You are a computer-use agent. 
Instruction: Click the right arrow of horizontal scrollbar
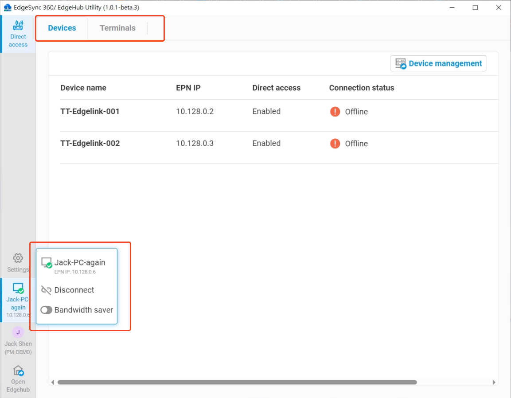coord(494,382)
